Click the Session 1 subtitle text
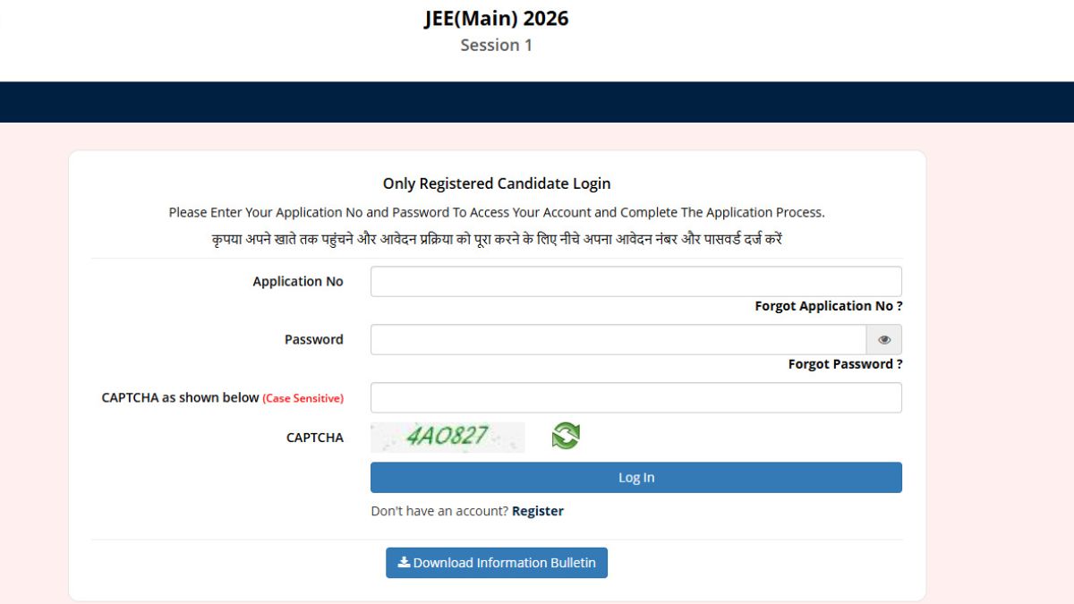The image size is (1074, 604). pos(497,45)
